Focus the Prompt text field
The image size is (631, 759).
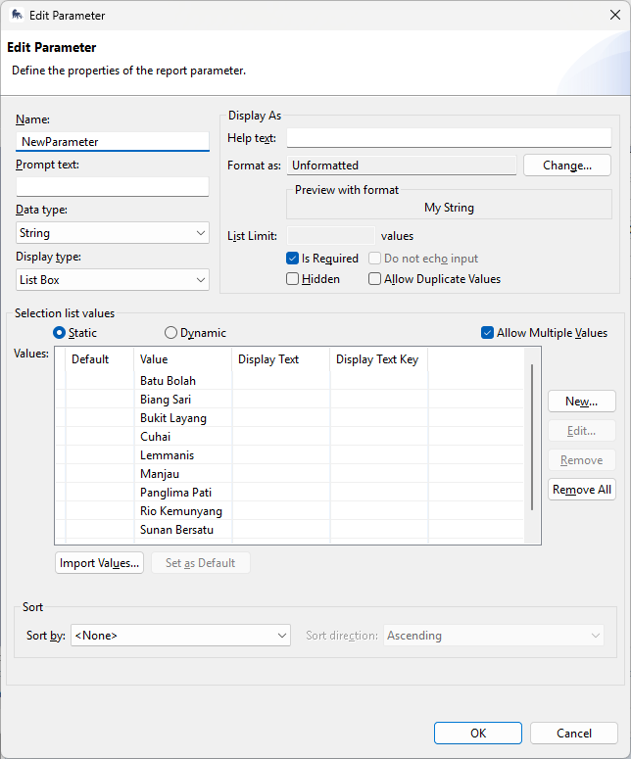(x=113, y=186)
